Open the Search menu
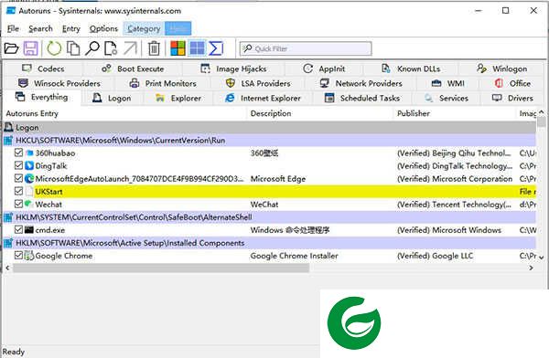The image size is (549, 358). (x=40, y=28)
